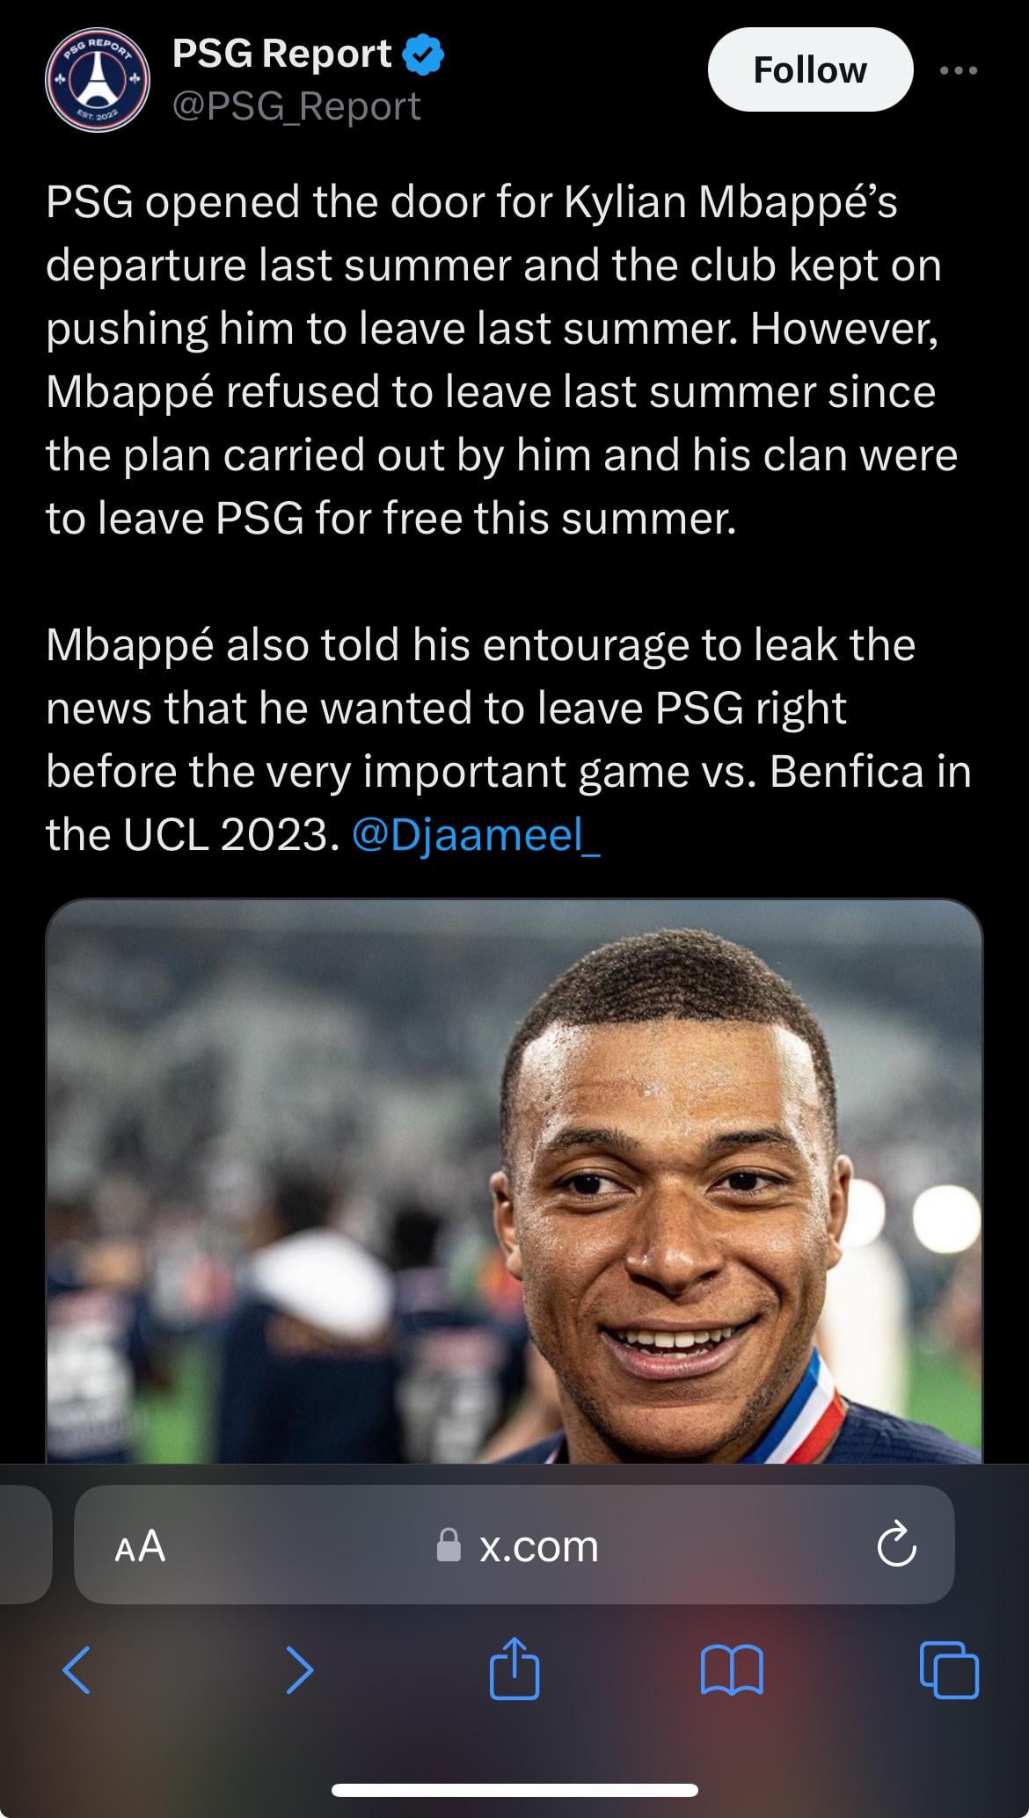
Task: Go forward with the Safari forward arrow
Action: coord(299,1669)
